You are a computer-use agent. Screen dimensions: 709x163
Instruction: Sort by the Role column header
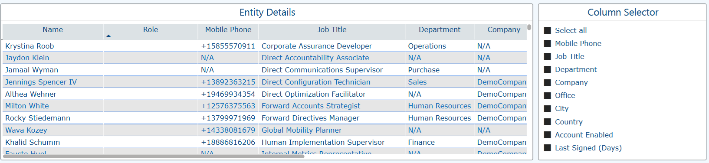151,30
